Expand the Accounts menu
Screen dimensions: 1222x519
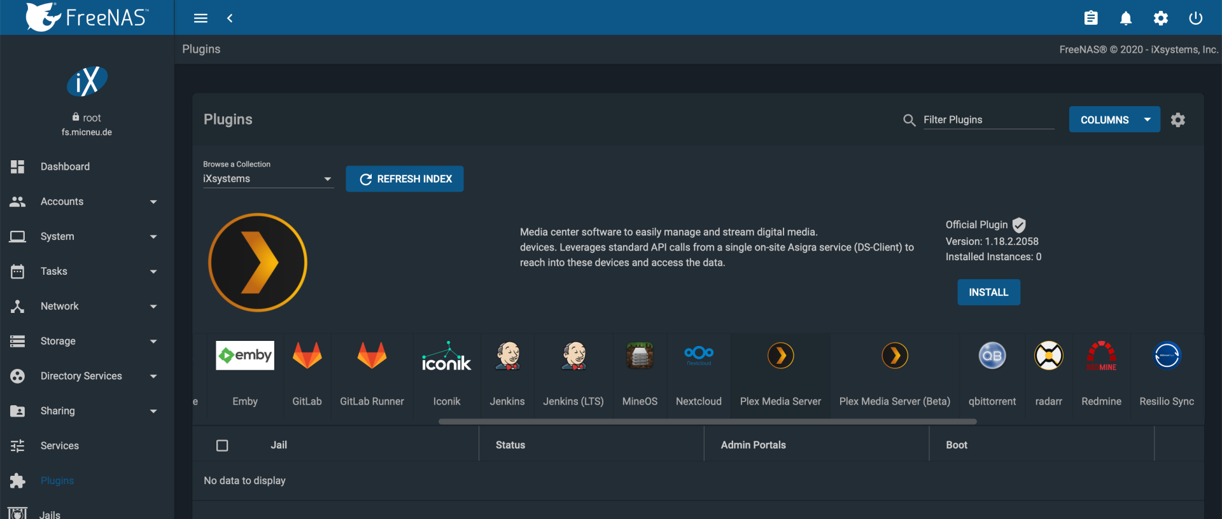[x=87, y=202]
